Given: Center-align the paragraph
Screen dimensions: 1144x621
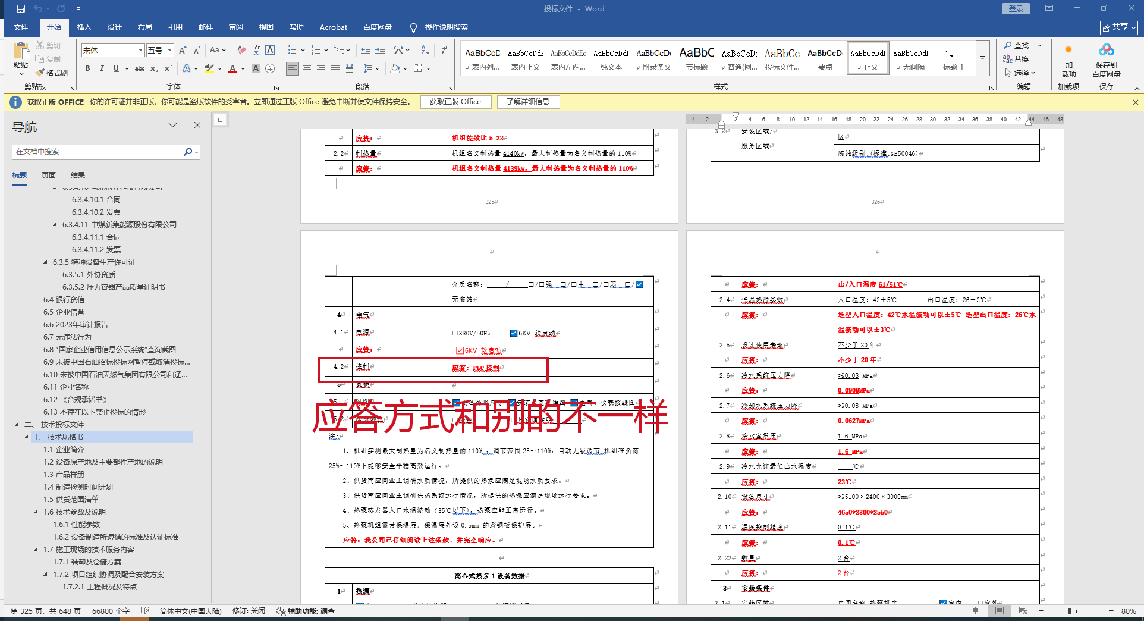Looking at the screenshot, I should click(307, 68).
